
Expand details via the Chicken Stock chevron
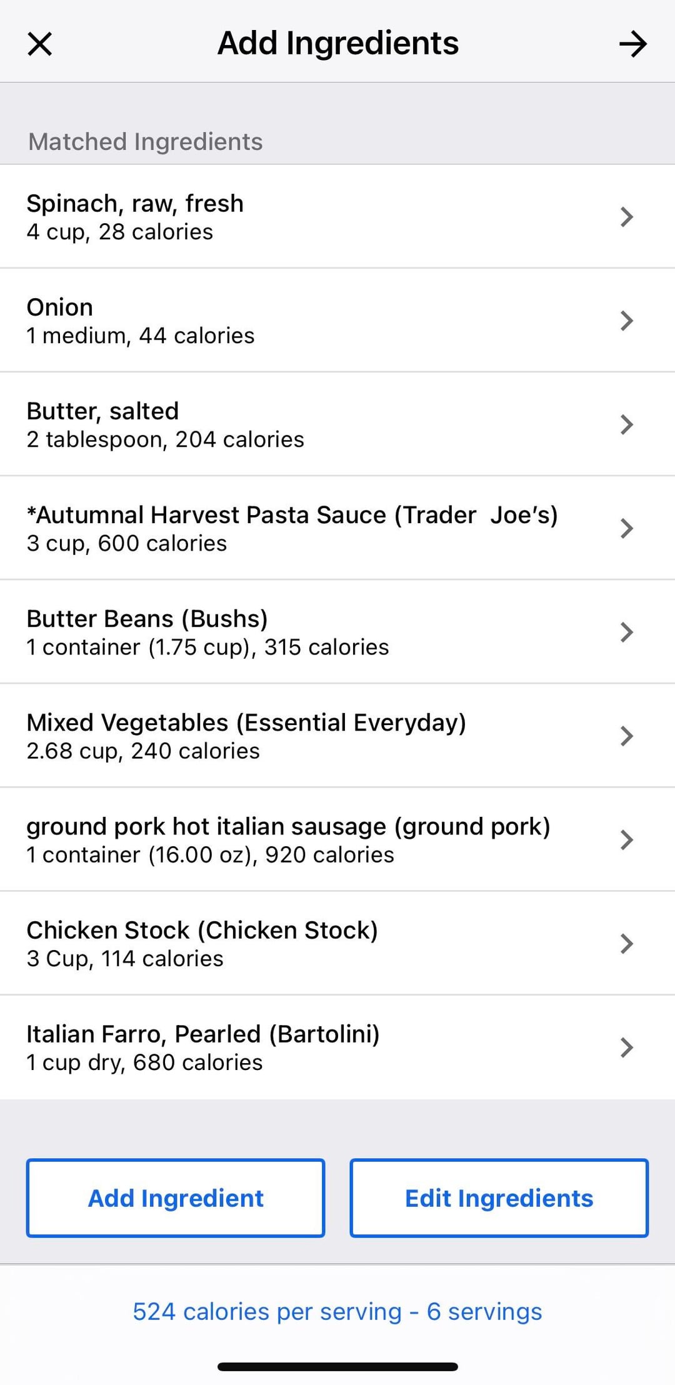(626, 943)
